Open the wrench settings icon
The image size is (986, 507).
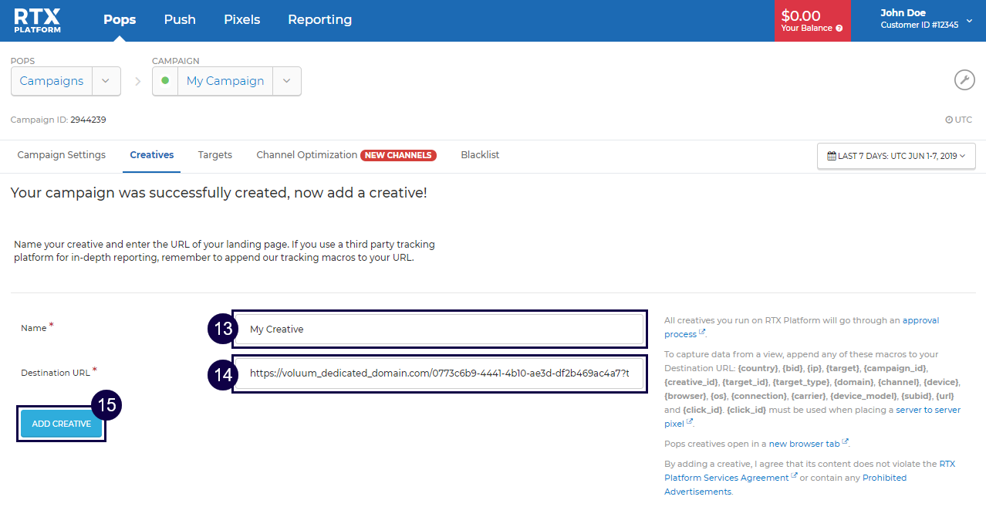click(964, 80)
